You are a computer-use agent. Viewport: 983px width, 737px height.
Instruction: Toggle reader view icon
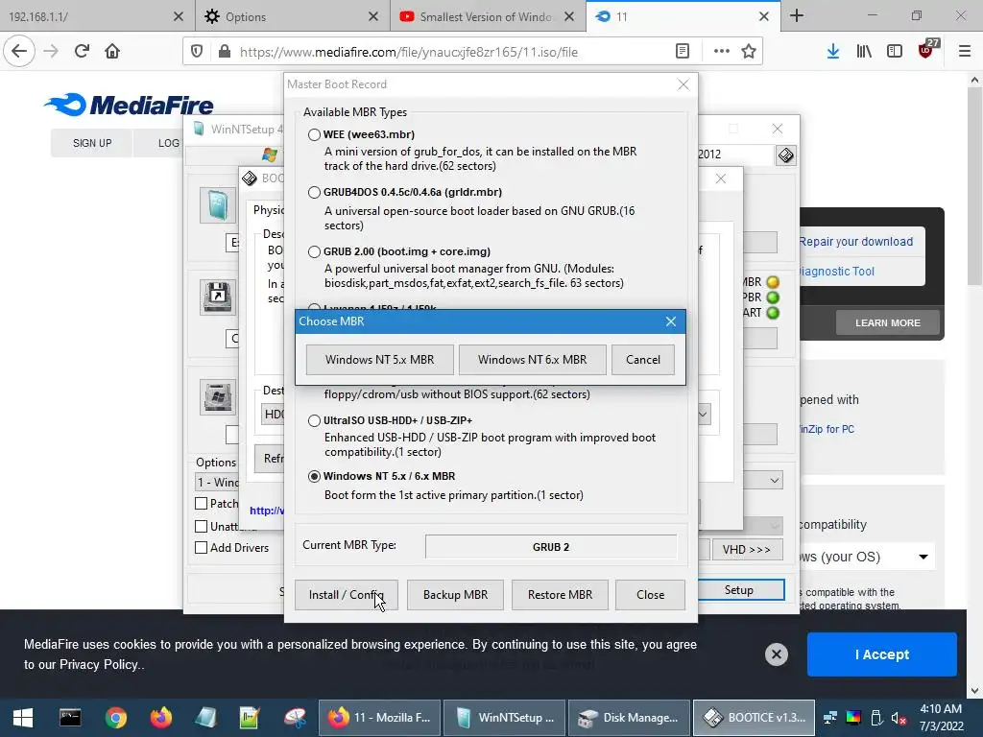pos(683,52)
